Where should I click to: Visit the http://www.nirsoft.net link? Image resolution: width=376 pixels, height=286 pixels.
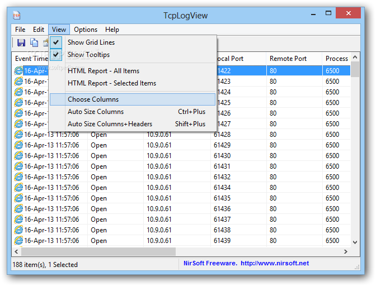(x=275, y=263)
